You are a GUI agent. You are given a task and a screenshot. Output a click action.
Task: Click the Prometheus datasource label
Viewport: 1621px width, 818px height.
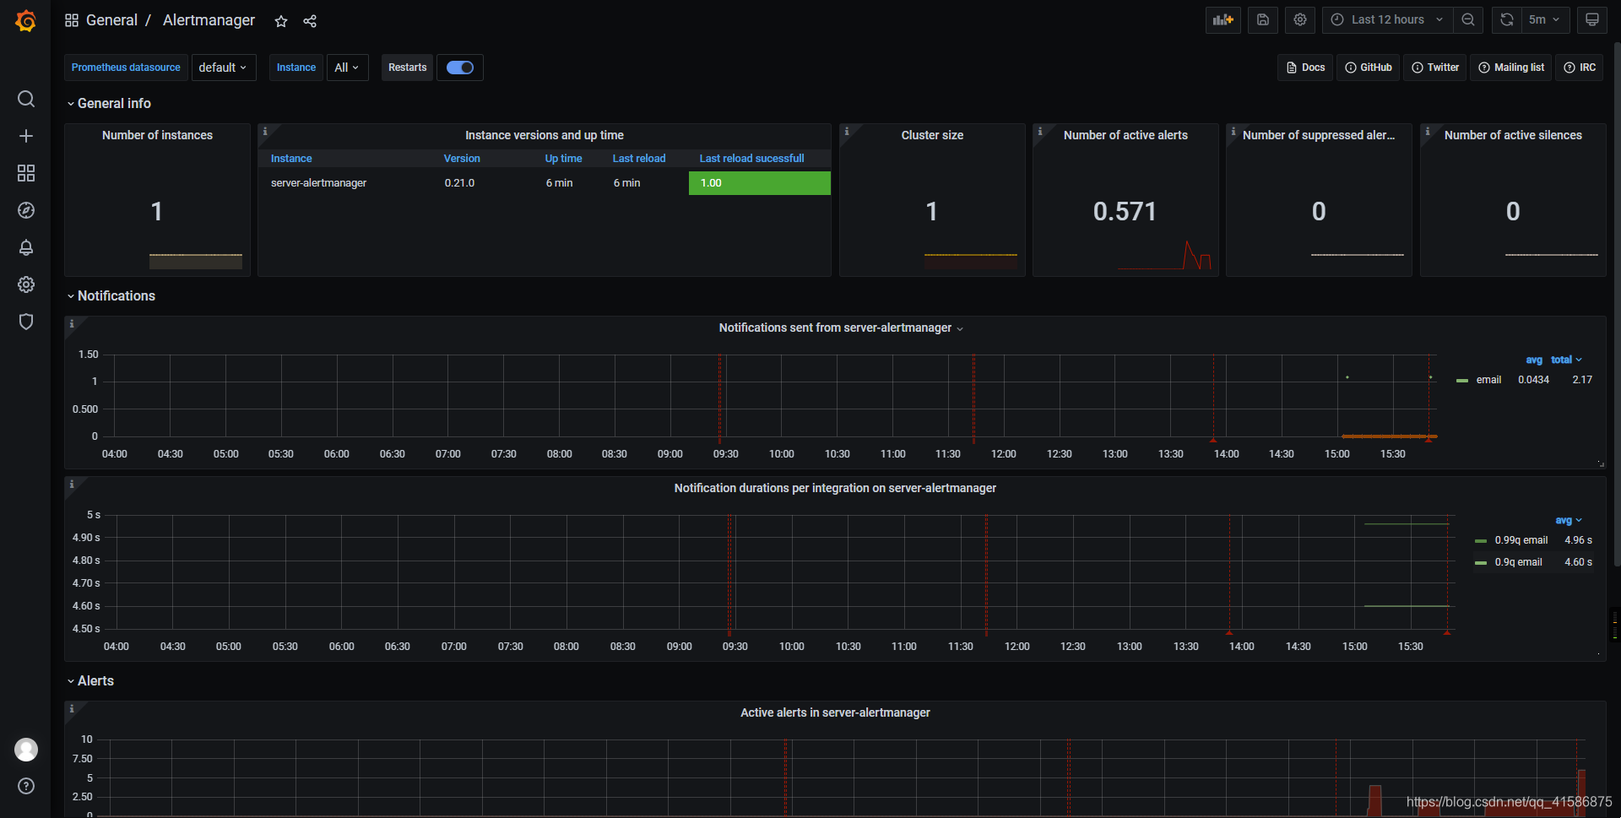[126, 68]
